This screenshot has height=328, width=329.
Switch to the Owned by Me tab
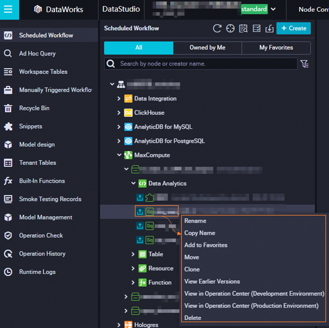pyautogui.click(x=207, y=48)
